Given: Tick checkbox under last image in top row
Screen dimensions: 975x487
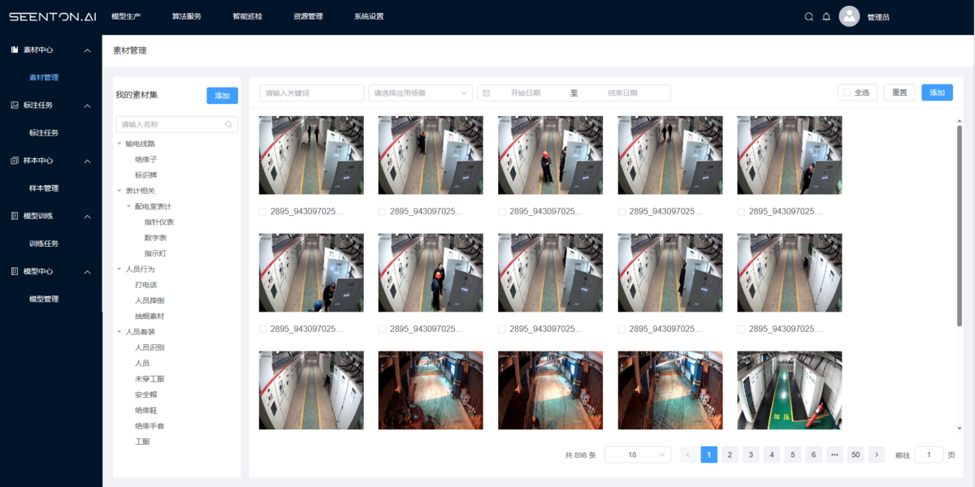Looking at the screenshot, I should pyautogui.click(x=741, y=212).
